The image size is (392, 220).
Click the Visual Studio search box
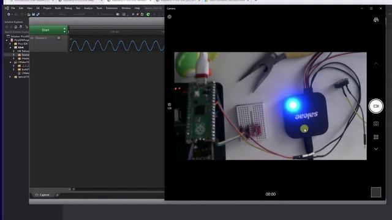pyautogui.click(x=154, y=8)
